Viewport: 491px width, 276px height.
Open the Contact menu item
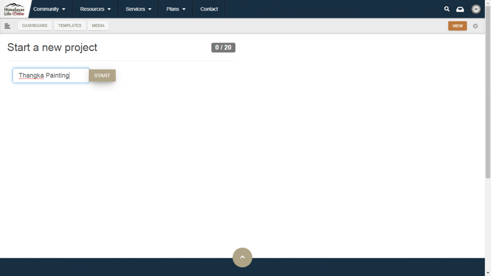[209, 9]
